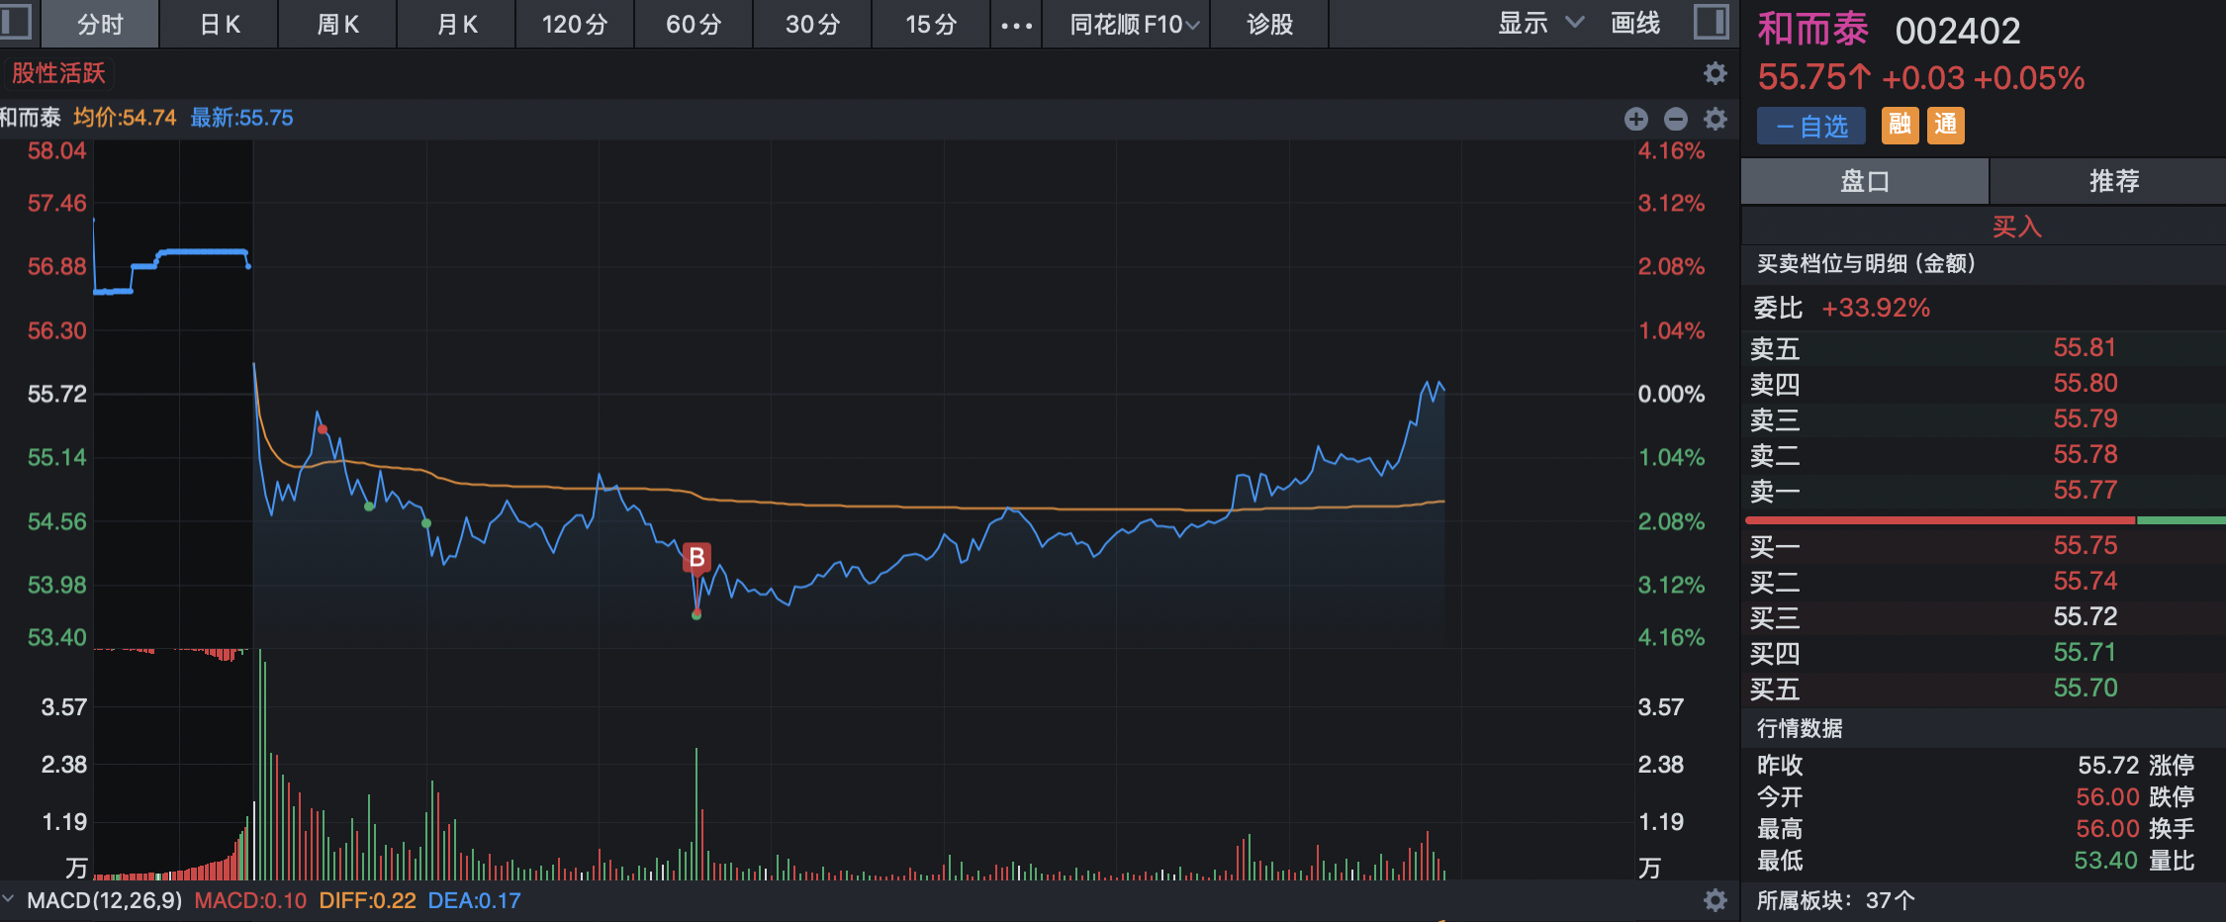Collapse the MACD indicator panel chevron
2226x922 pixels.
click(9, 899)
